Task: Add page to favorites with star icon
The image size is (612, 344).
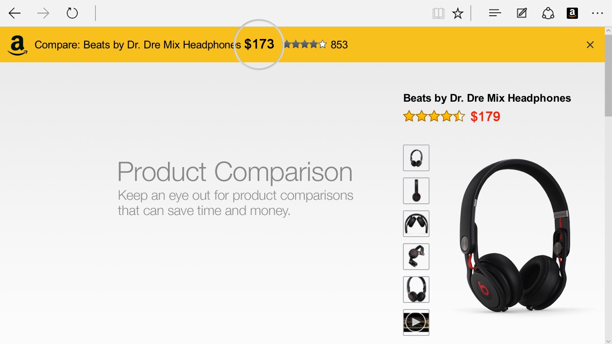Action: (x=457, y=13)
